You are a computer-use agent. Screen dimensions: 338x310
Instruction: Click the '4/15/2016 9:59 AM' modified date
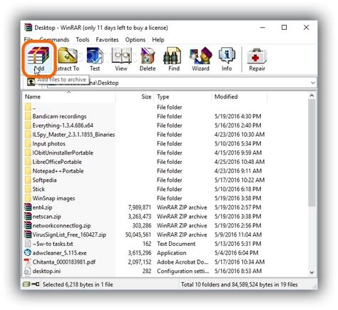click(238, 153)
